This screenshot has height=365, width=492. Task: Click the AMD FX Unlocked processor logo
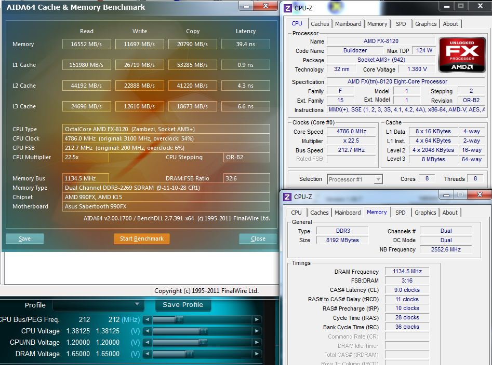pyautogui.click(x=459, y=58)
